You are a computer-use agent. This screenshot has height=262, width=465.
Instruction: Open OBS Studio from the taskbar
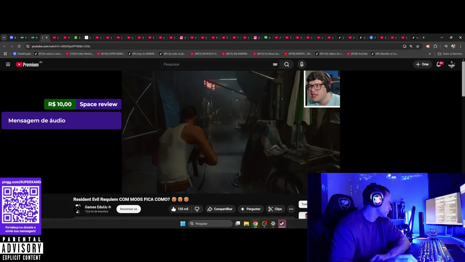click(x=264, y=224)
